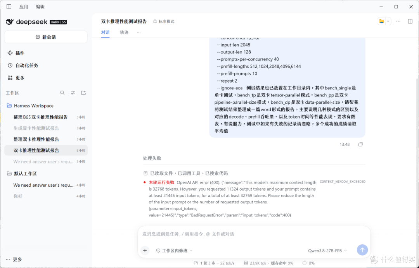
Task: Click the 处理失败 status heading
Action: point(152,158)
